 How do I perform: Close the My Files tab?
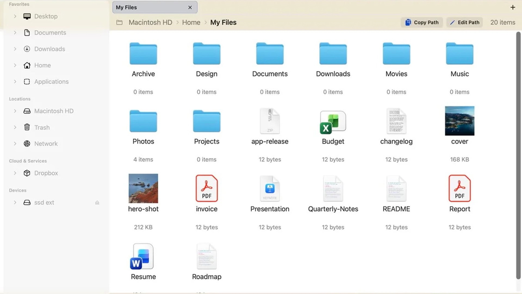point(190,7)
